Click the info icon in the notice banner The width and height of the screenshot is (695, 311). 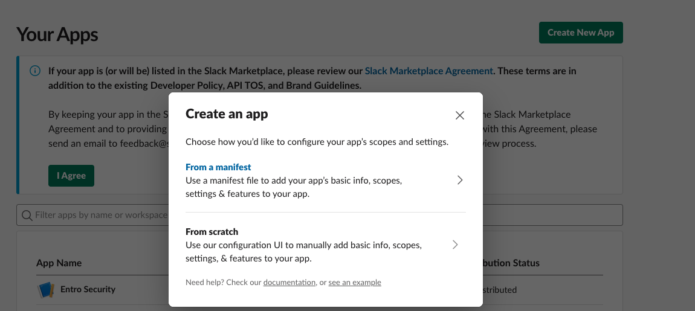pyautogui.click(x=35, y=71)
